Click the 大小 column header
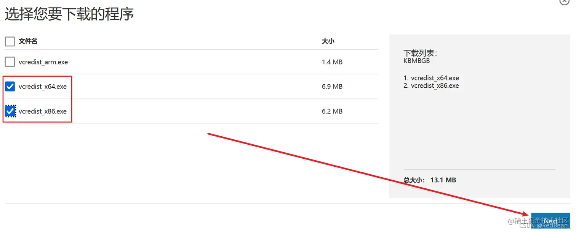 pyautogui.click(x=328, y=41)
